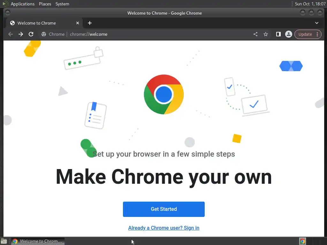Image resolution: width=327 pixels, height=245 pixels.
Task: Click the window menu button on the title bar
Action: 8,13
